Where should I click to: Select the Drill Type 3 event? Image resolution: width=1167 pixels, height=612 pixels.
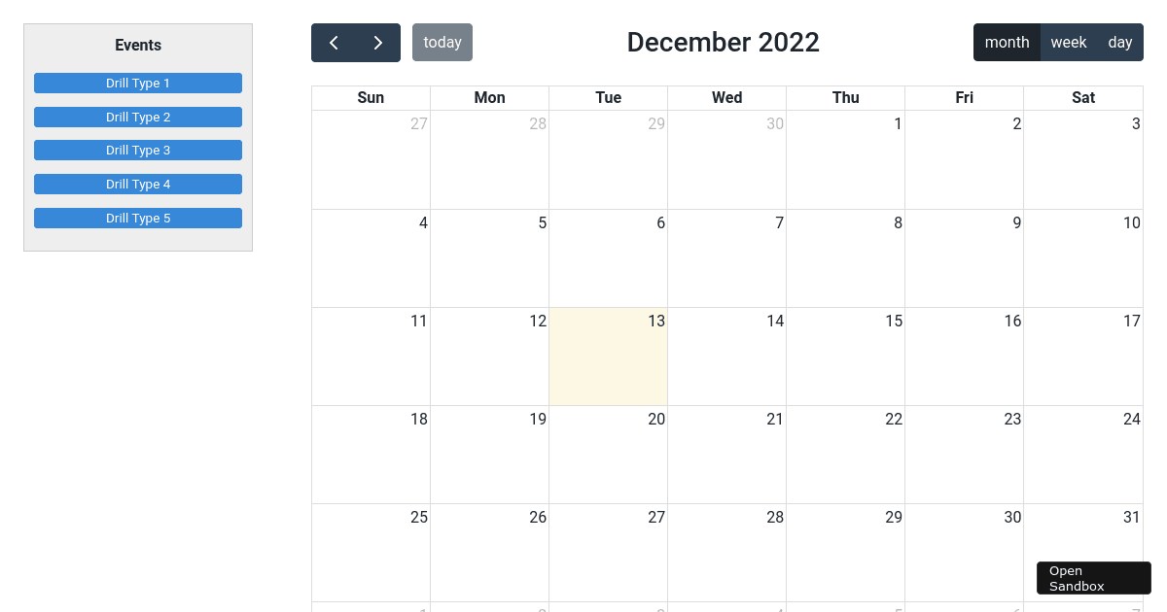pos(138,151)
